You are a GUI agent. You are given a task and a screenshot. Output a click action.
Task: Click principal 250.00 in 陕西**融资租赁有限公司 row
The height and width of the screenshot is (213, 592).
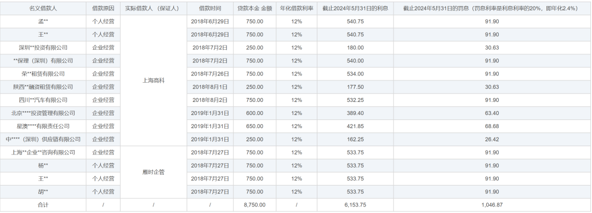[254, 87]
